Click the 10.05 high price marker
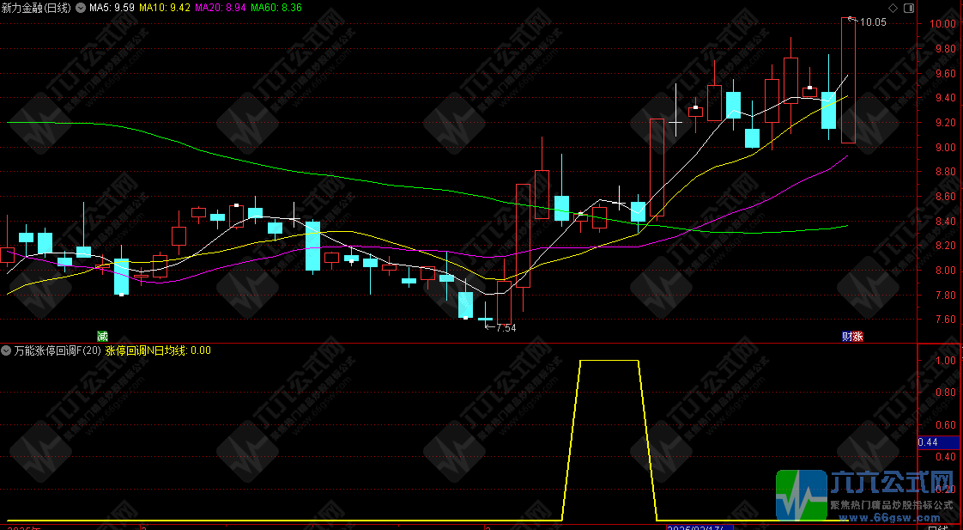Image resolution: width=963 pixels, height=530 pixels. pos(873,22)
